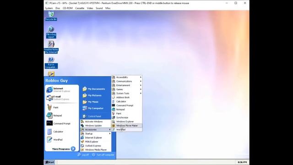The height and width of the screenshot is (165, 293).
Task: Launch Windows Movie Maker
Action: tap(127, 126)
